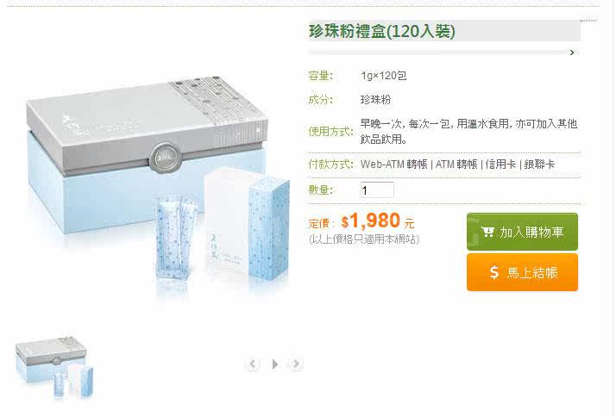Click the orange $1,980 price
The image size is (616, 416).
coord(371,220)
